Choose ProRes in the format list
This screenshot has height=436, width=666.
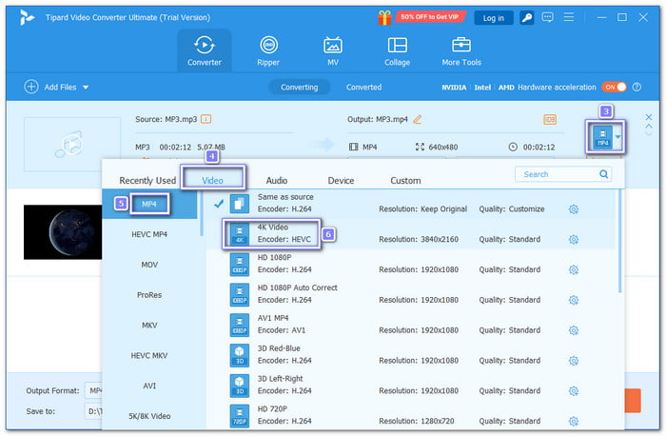pos(149,295)
